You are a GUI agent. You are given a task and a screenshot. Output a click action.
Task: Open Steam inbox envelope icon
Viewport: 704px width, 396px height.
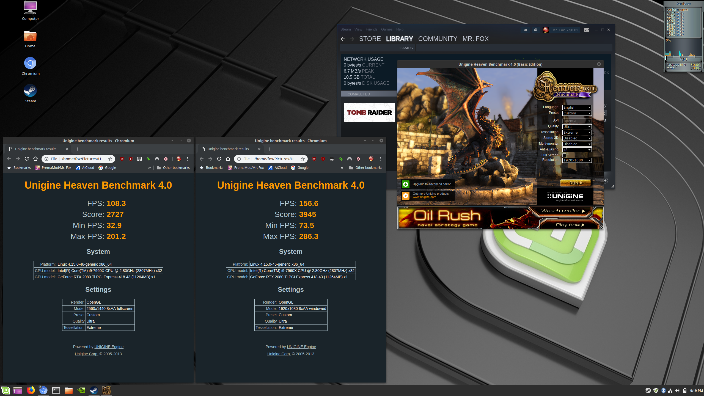[x=536, y=30]
